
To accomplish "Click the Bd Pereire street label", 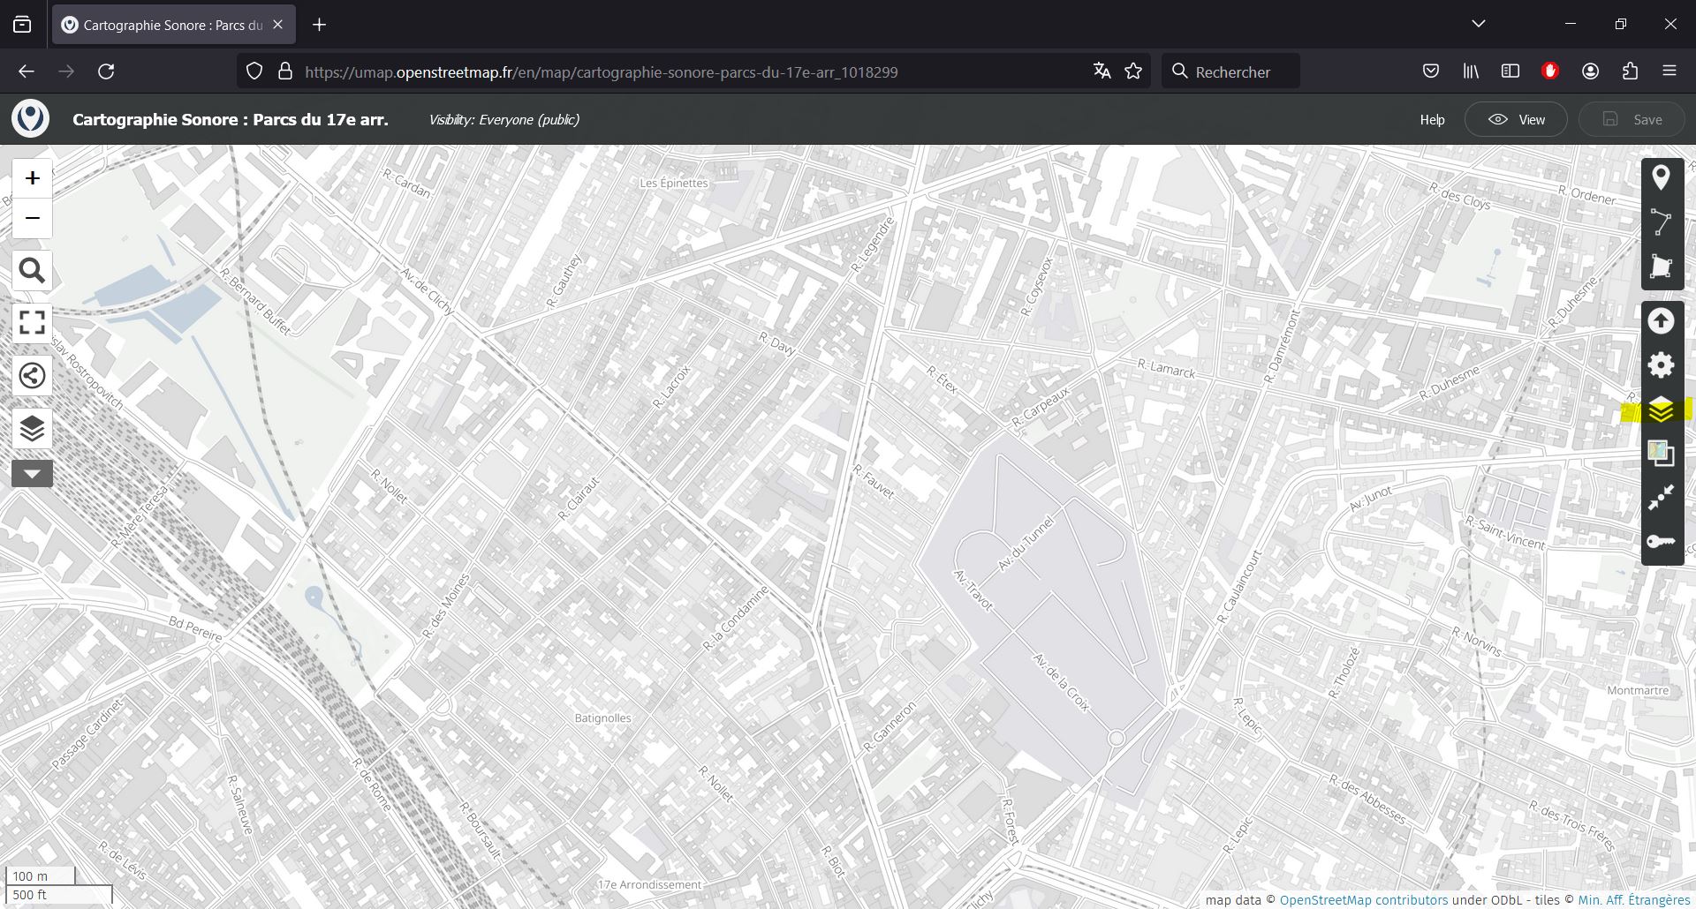I will click(x=195, y=628).
